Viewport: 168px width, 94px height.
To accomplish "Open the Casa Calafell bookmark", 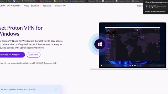I will click(77, 1).
